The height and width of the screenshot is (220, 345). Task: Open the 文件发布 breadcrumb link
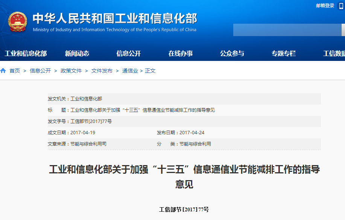click(x=102, y=71)
